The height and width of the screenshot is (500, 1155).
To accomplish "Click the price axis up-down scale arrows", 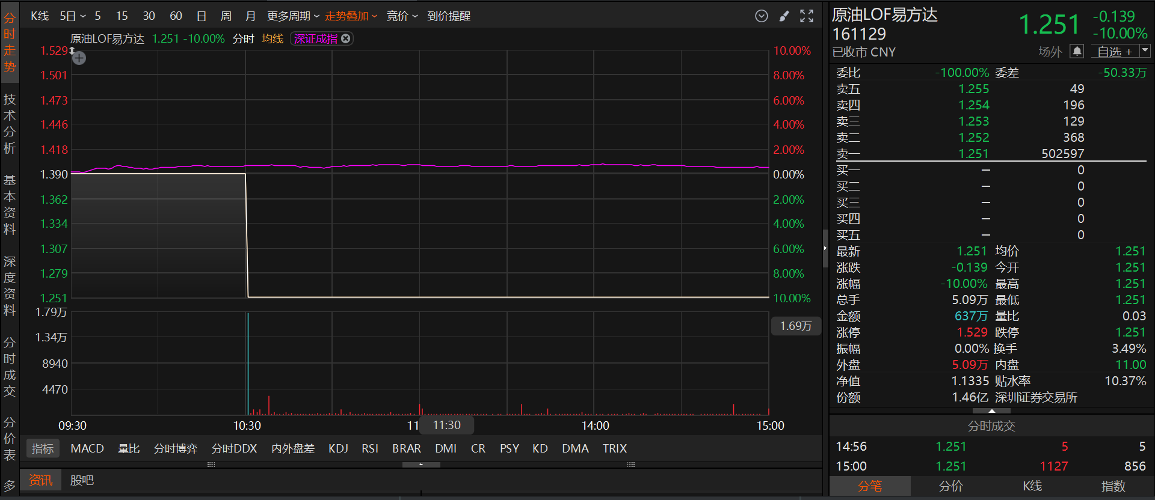I will pyautogui.click(x=72, y=51).
